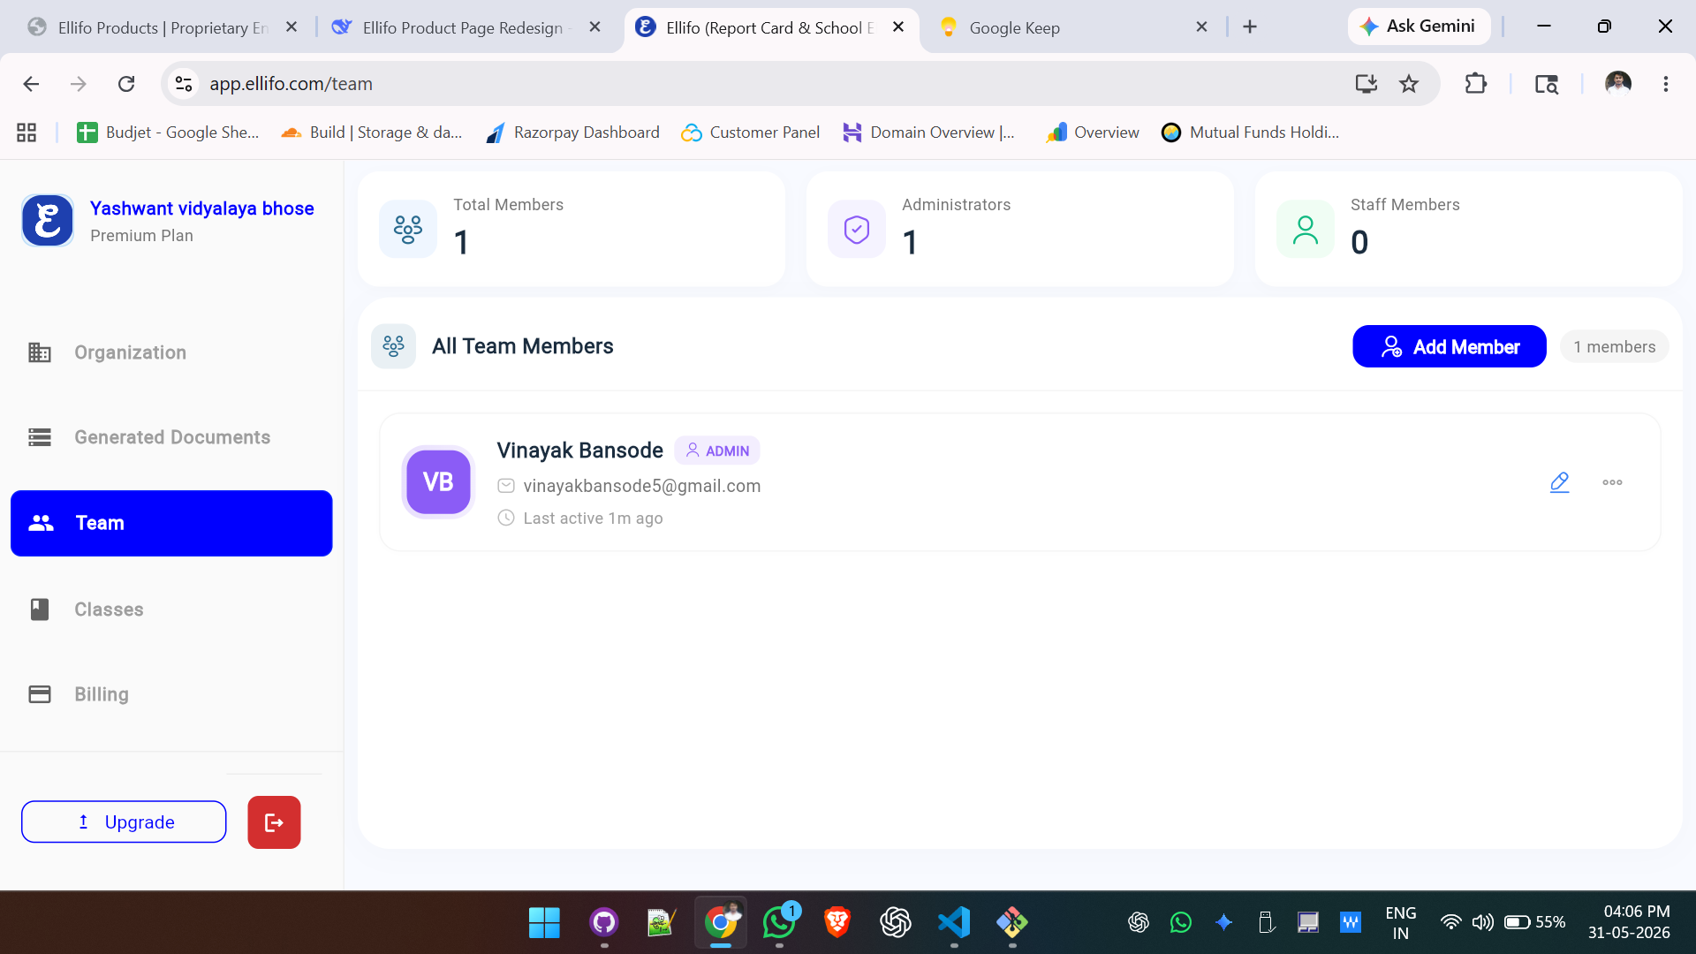The height and width of the screenshot is (954, 1696).
Task: Click the Add Member button
Action: click(1449, 346)
